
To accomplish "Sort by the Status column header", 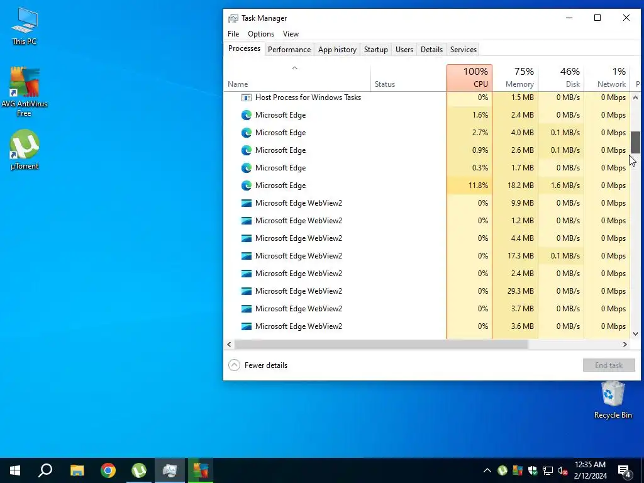I will pyautogui.click(x=408, y=78).
